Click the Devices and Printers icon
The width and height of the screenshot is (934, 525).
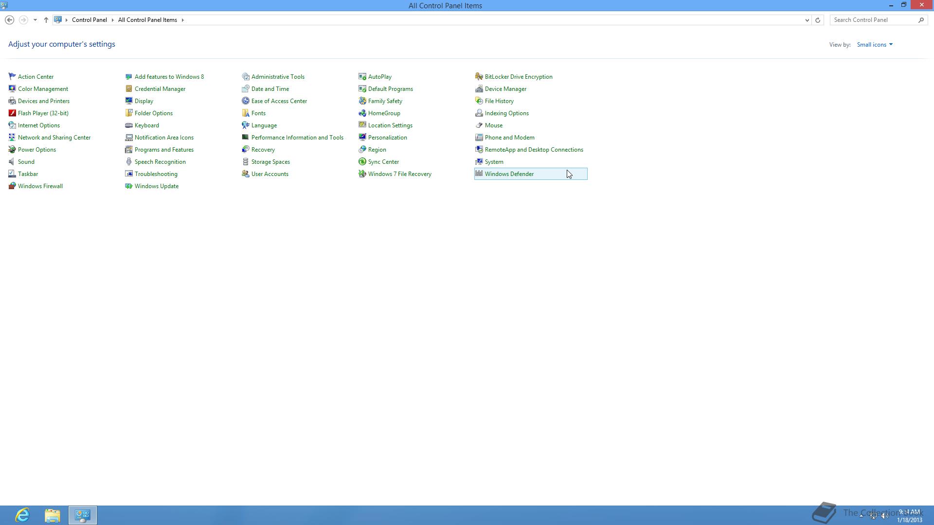[12, 101]
